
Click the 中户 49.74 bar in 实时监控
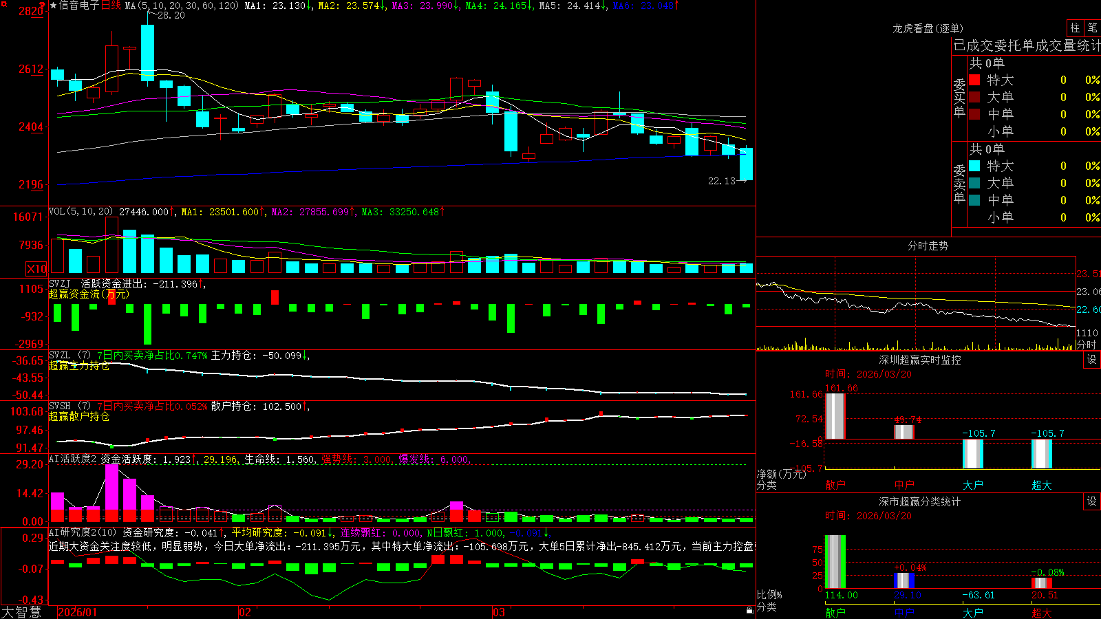(904, 432)
